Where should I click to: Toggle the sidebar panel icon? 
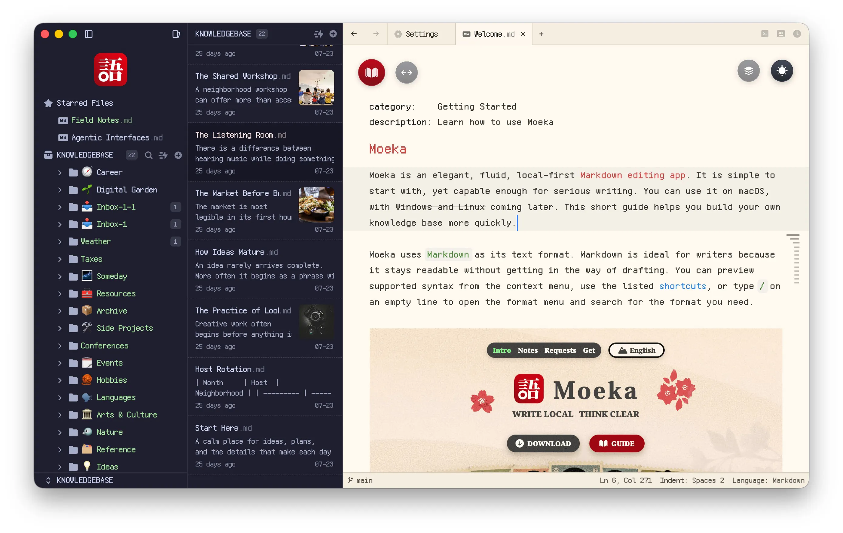89,34
